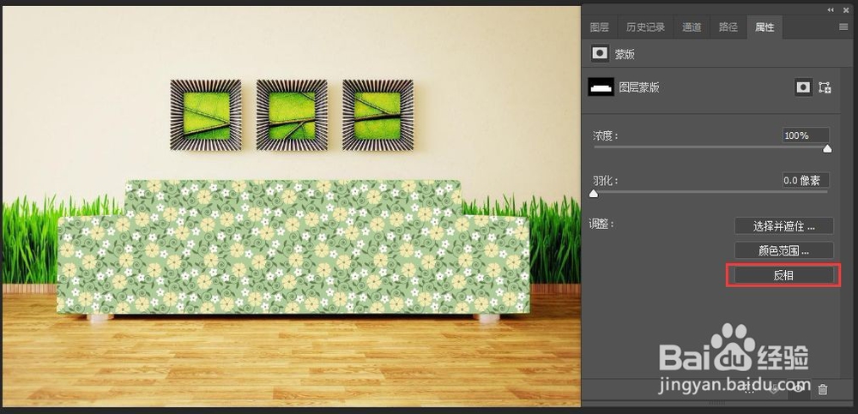The width and height of the screenshot is (858, 414).
Task: Click the 图层蒙版 mask thumbnail
Action: (x=601, y=87)
